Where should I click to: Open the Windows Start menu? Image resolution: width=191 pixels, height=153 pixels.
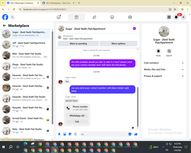[3, 147]
